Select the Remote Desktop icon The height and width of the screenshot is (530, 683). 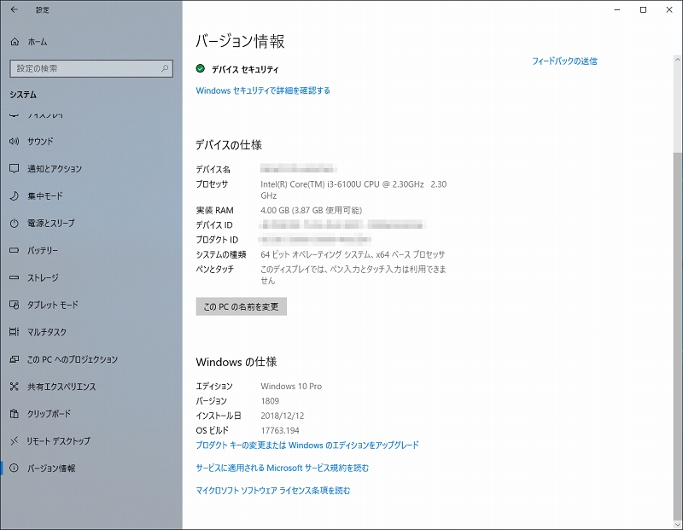[x=15, y=440]
